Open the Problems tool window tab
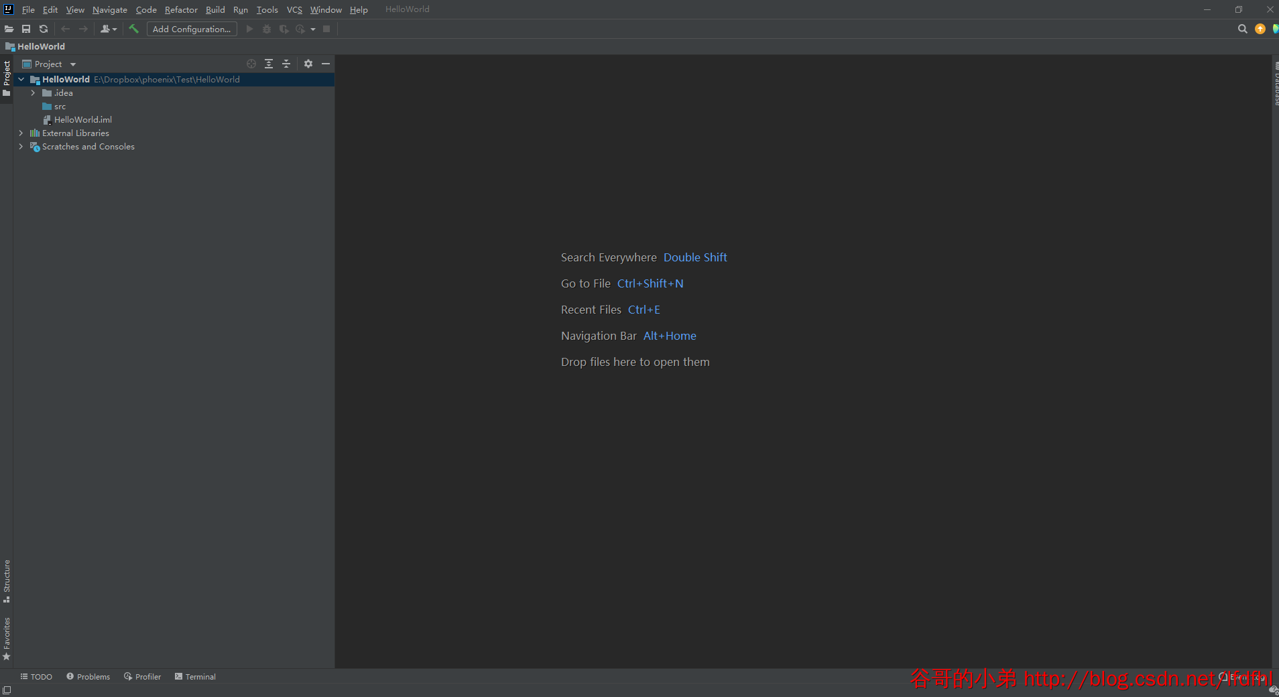This screenshot has width=1279, height=697. [88, 676]
